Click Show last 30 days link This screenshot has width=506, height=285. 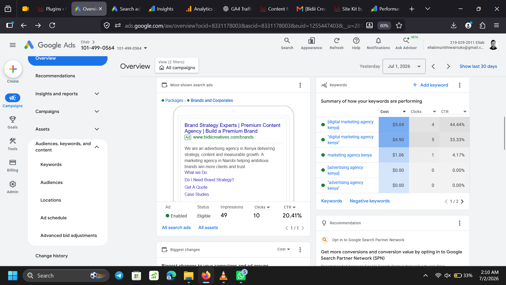click(478, 66)
